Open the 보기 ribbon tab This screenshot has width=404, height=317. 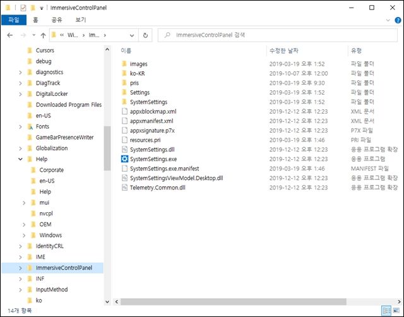pos(81,20)
